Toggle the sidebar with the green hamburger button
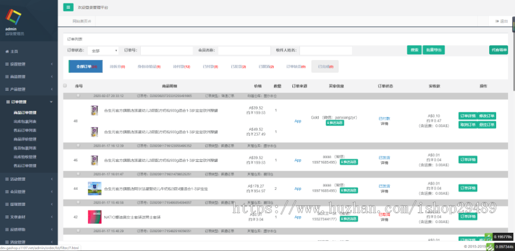 [68, 7]
